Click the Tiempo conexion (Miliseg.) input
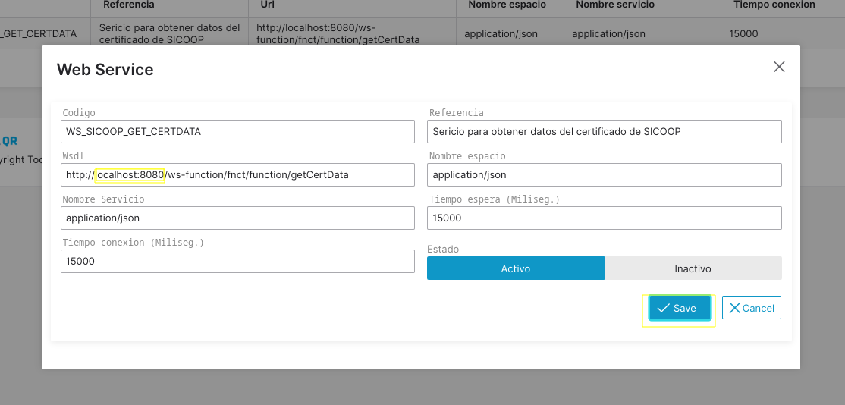 tap(237, 261)
